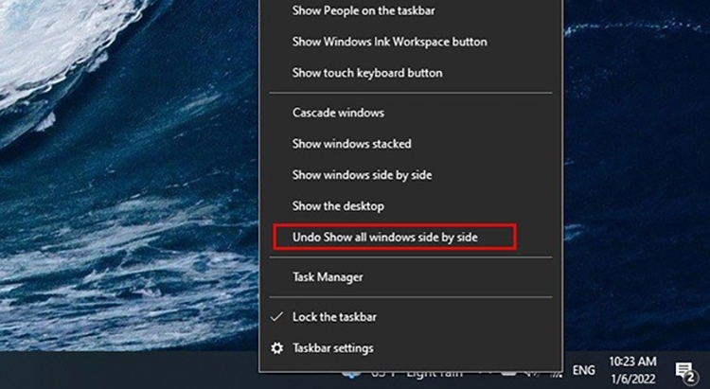This screenshot has height=389, width=710.
Task: Click the Lock the taskbar label
Action: 334,317
